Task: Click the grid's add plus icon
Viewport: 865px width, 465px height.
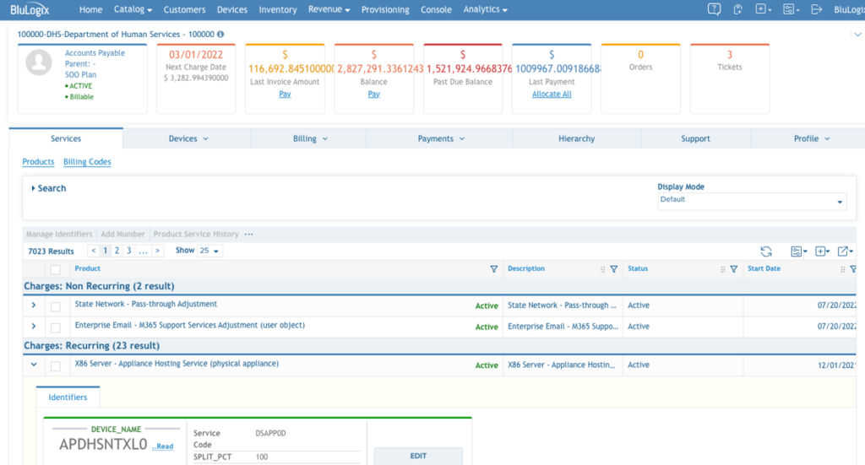Action: pos(822,251)
